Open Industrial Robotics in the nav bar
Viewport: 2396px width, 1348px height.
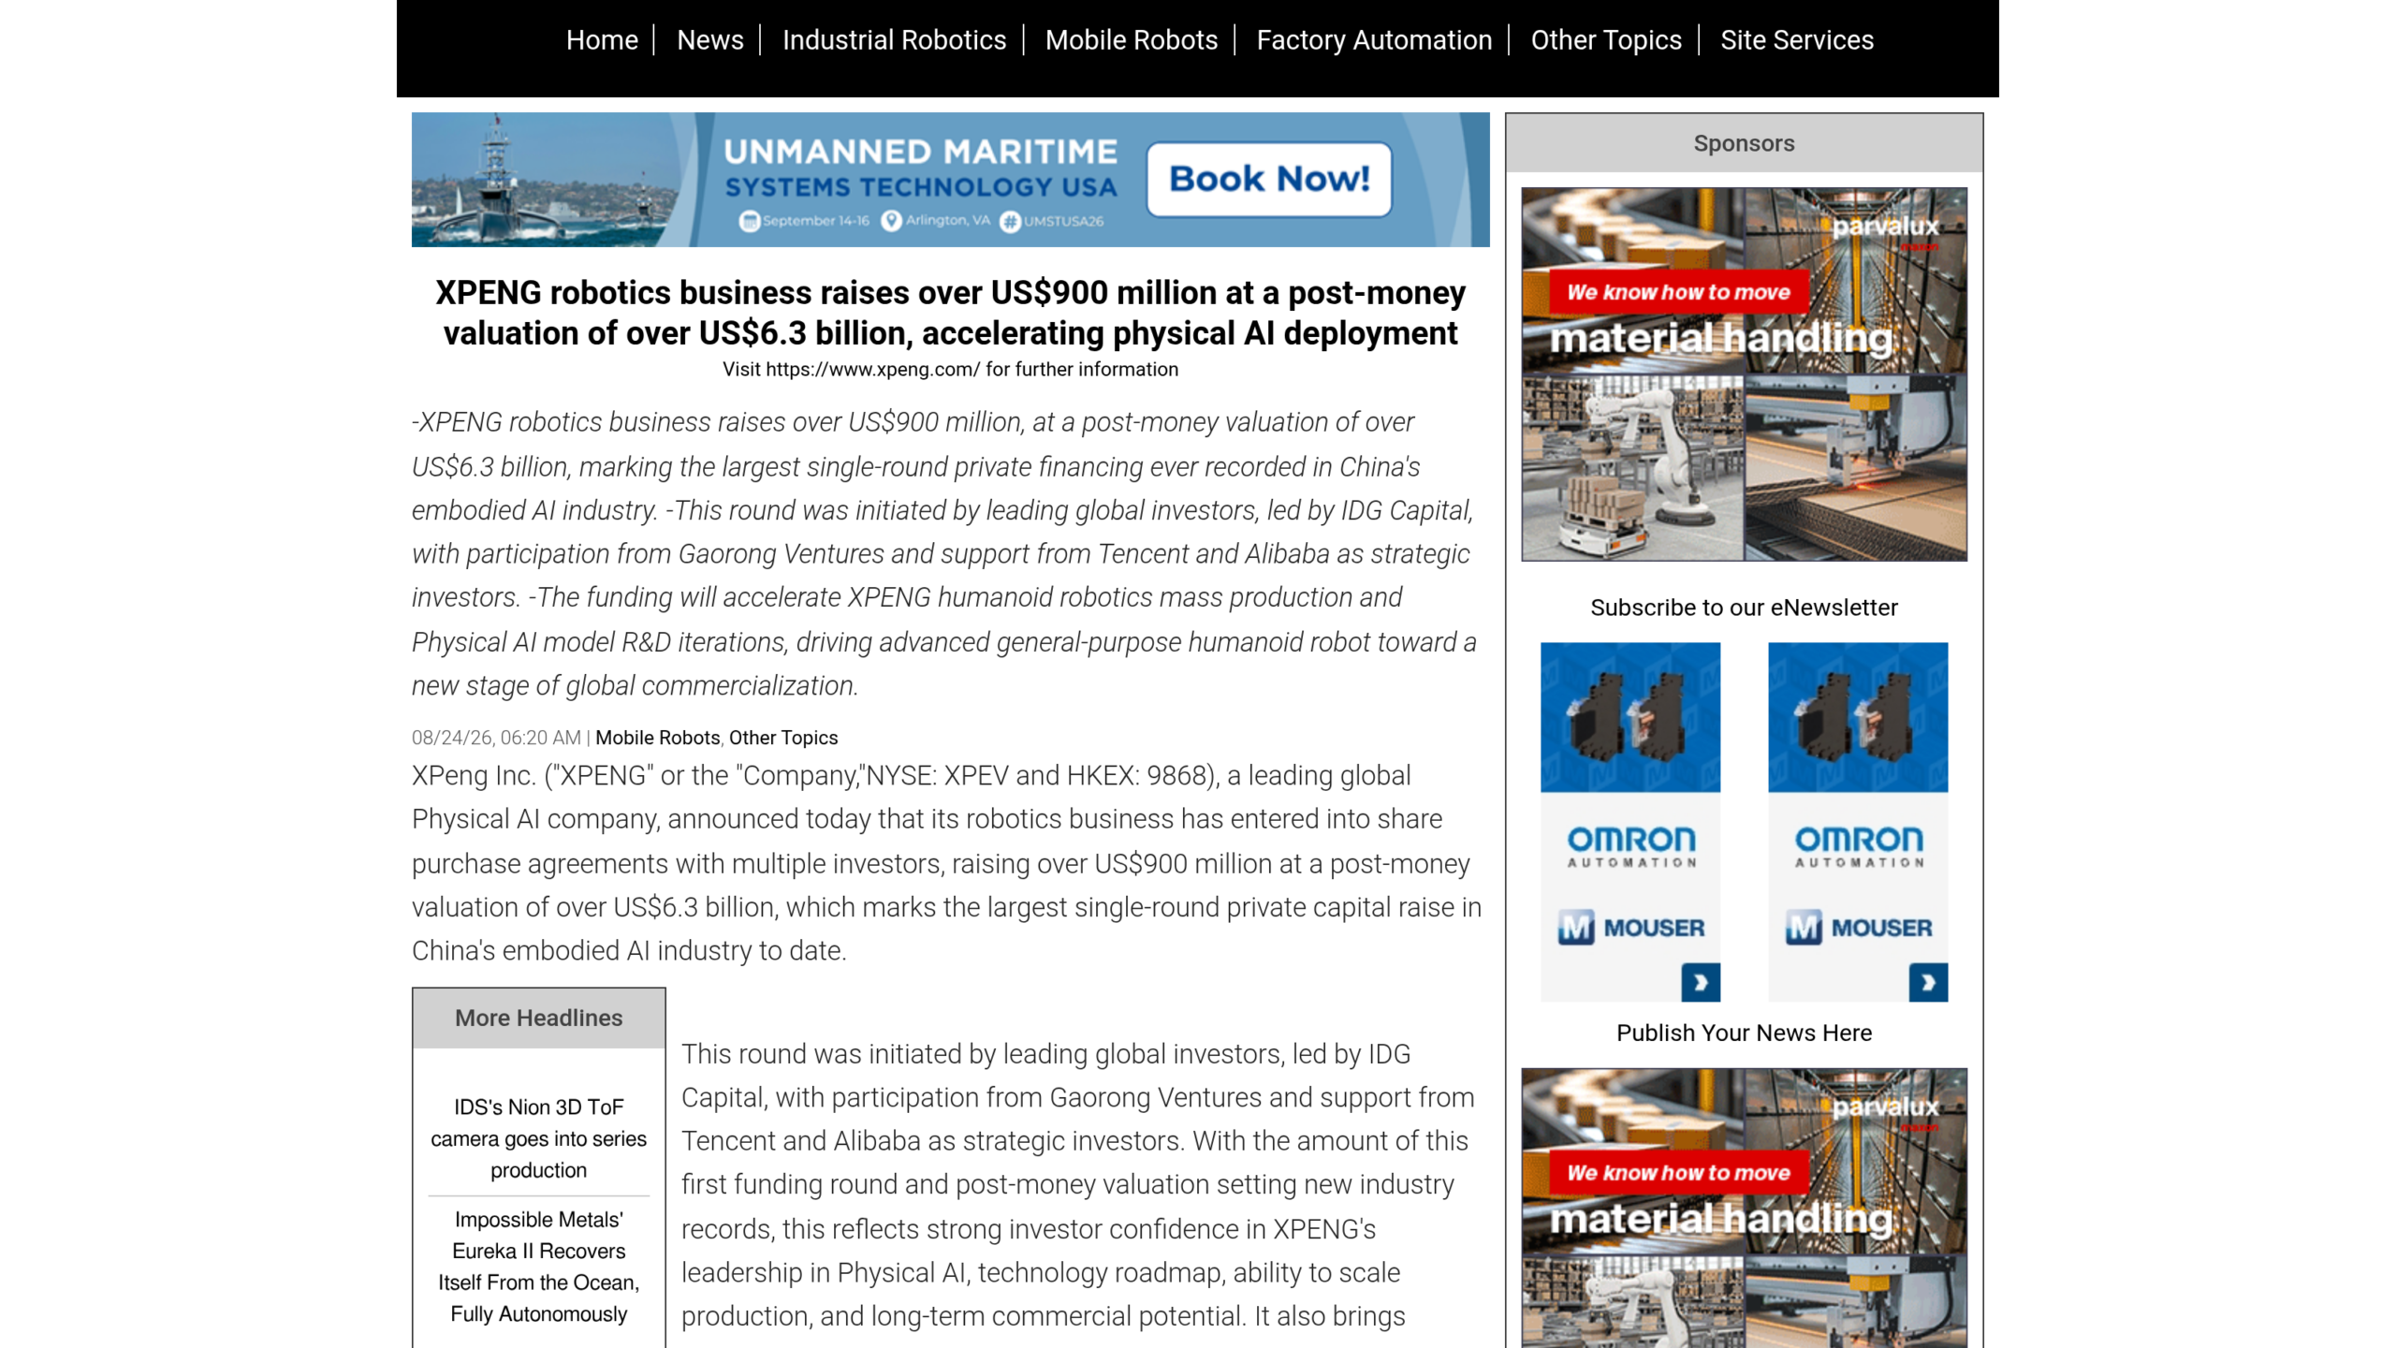click(894, 40)
